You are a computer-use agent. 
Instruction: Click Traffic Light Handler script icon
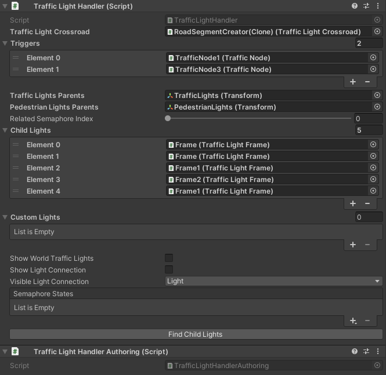point(15,6)
